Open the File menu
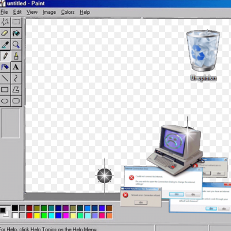Viewport: 231px width, 231px height. [4, 12]
